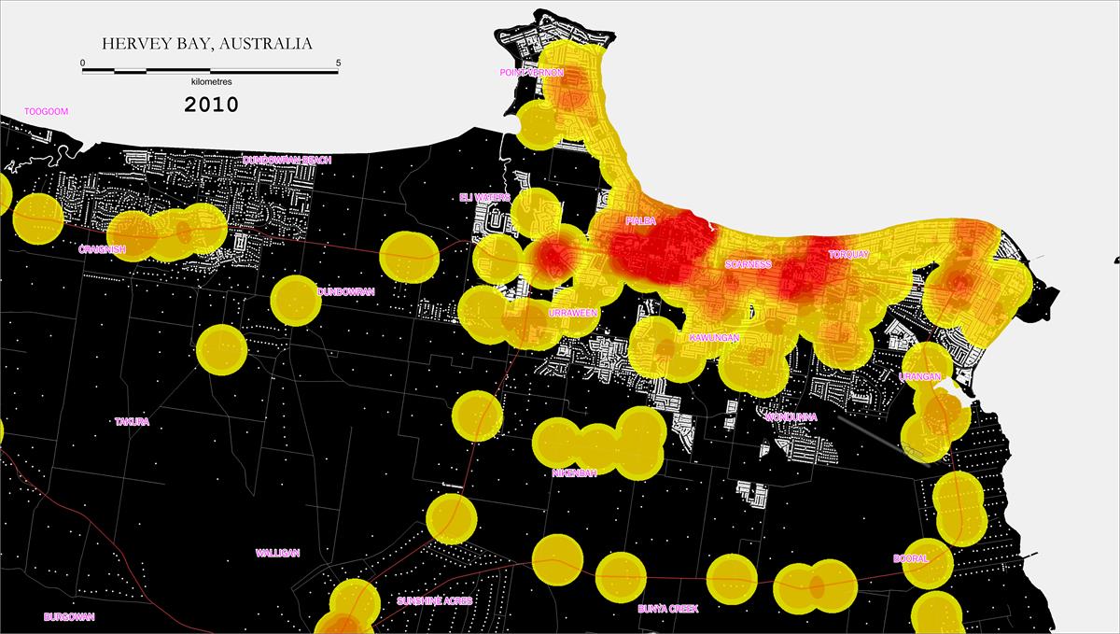Click the CRAIGNISH label
Viewport: 1120px width, 634px height.
pos(103,249)
